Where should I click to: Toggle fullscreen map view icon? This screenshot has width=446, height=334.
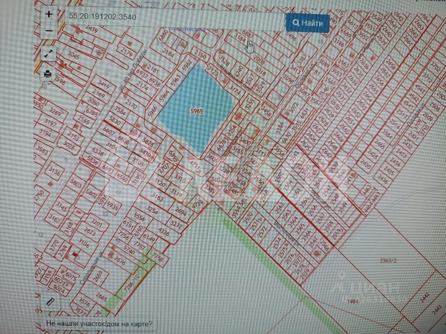[x=48, y=54]
